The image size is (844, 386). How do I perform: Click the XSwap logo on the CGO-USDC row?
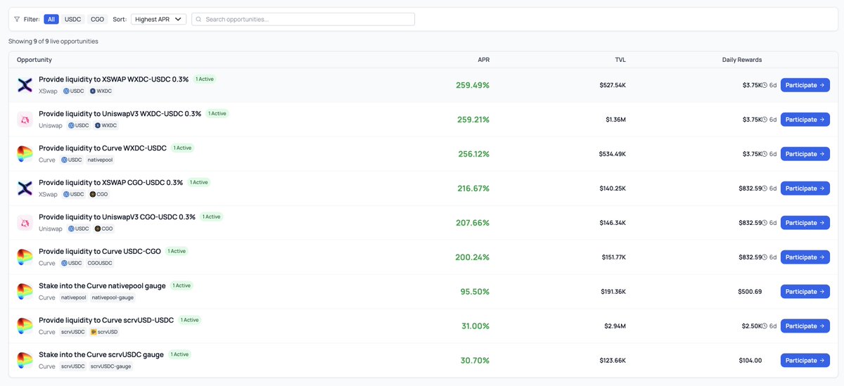tap(25, 188)
